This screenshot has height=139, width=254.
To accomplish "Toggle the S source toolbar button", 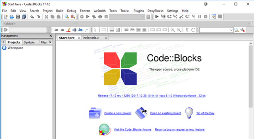I will click(187, 30).
